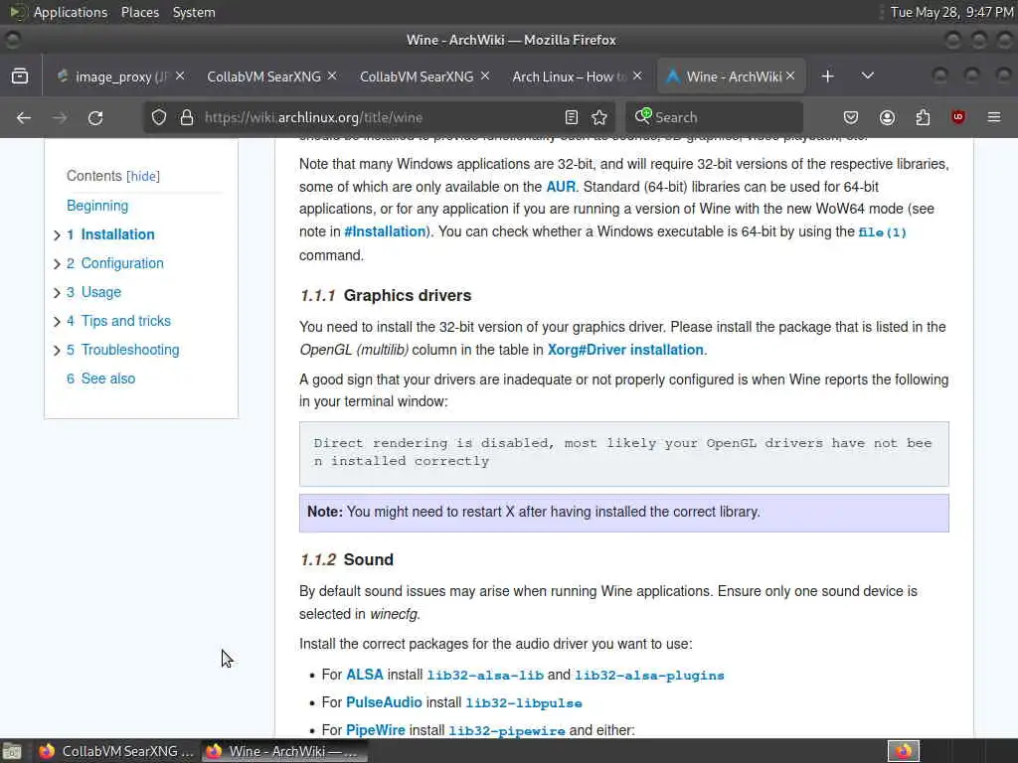1018x763 pixels.
Task: Open the PulseAudio link
Action: (x=384, y=702)
